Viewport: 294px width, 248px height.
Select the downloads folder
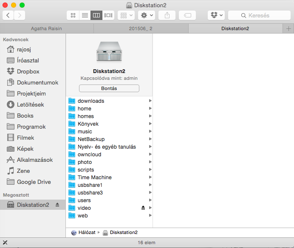coord(109,101)
